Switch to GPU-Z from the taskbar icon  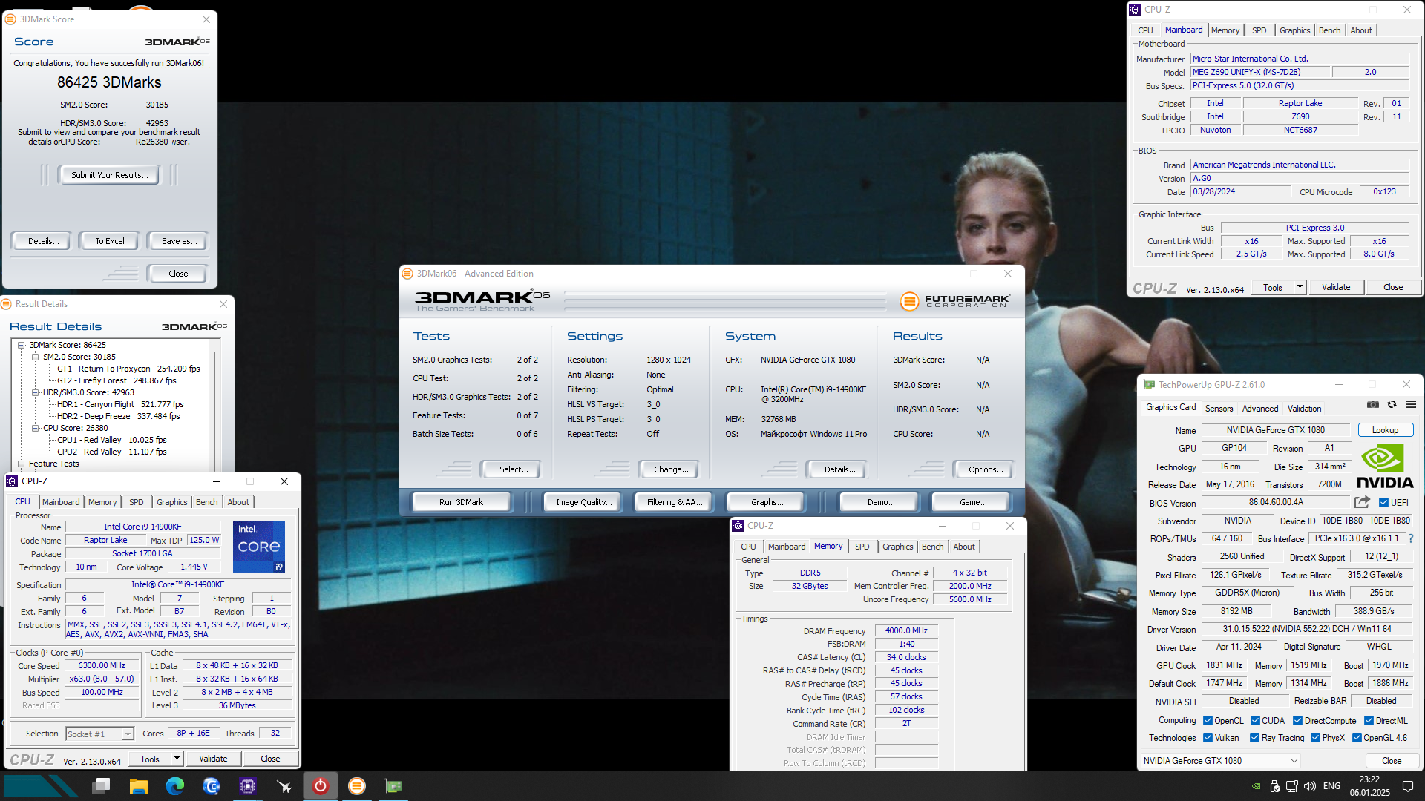pos(393,786)
